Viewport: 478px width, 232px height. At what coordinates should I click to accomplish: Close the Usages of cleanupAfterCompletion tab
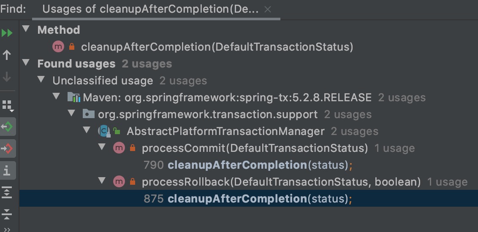(x=268, y=10)
